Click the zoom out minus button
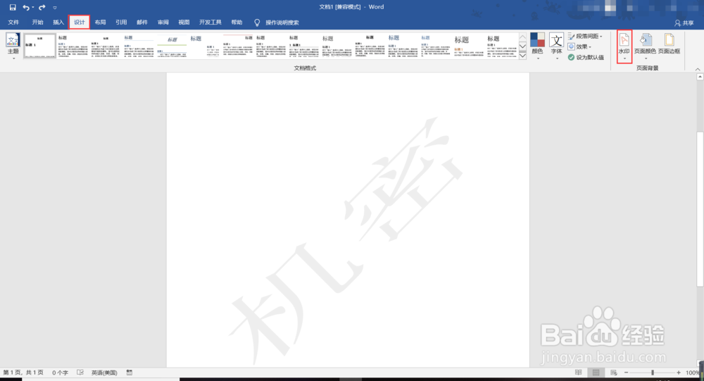This screenshot has height=381, width=704. 626,373
